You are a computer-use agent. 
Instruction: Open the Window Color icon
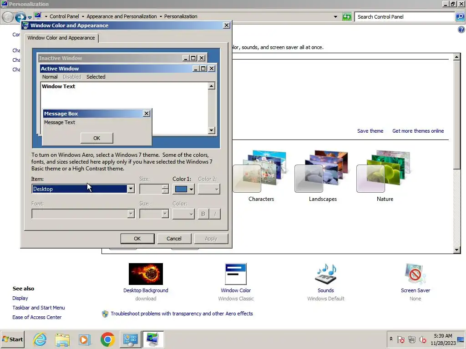click(x=236, y=274)
